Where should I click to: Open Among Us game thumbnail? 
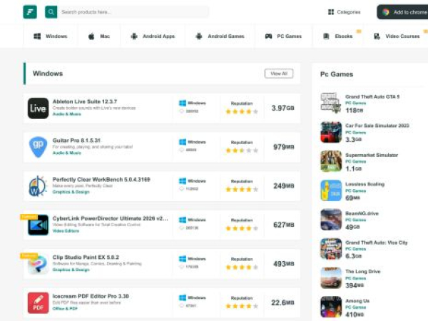[331, 307]
